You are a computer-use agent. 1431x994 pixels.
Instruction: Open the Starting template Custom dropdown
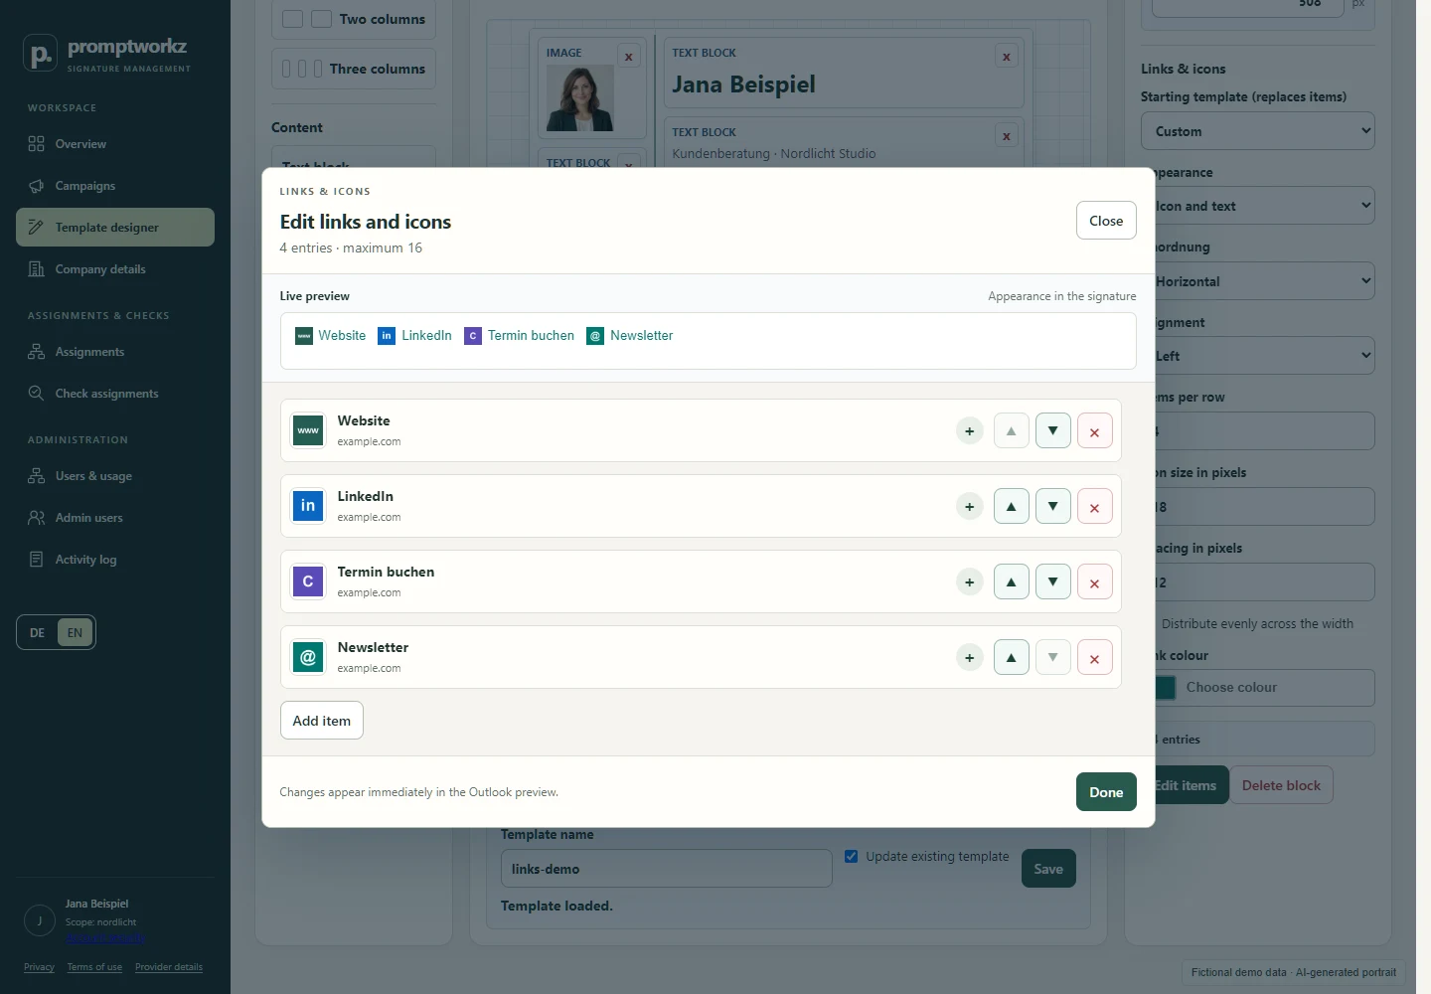pyautogui.click(x=1257, y=131)
